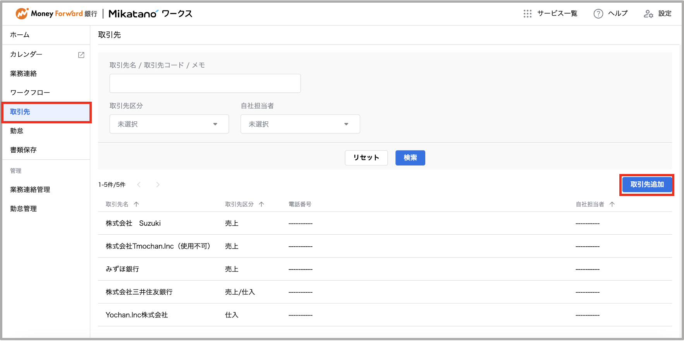Go to next page chevron
The height and width of the screenshot is (341, 684).
click(158, 185)
